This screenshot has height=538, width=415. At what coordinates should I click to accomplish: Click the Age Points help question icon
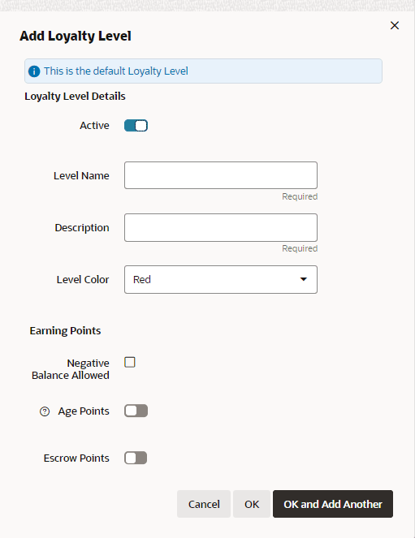(45, 411)
